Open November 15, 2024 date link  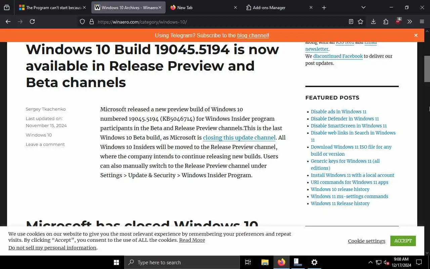coord(46,125)
